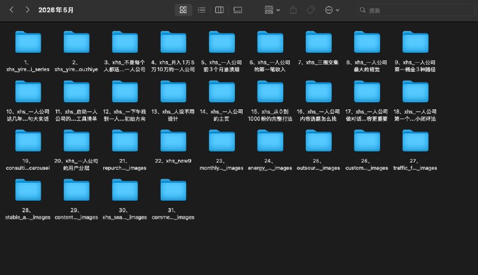The height and width of the screenshot is (275, 478).
Task: Open the group-by dropdown in toolbar
Action: [272, 10]
